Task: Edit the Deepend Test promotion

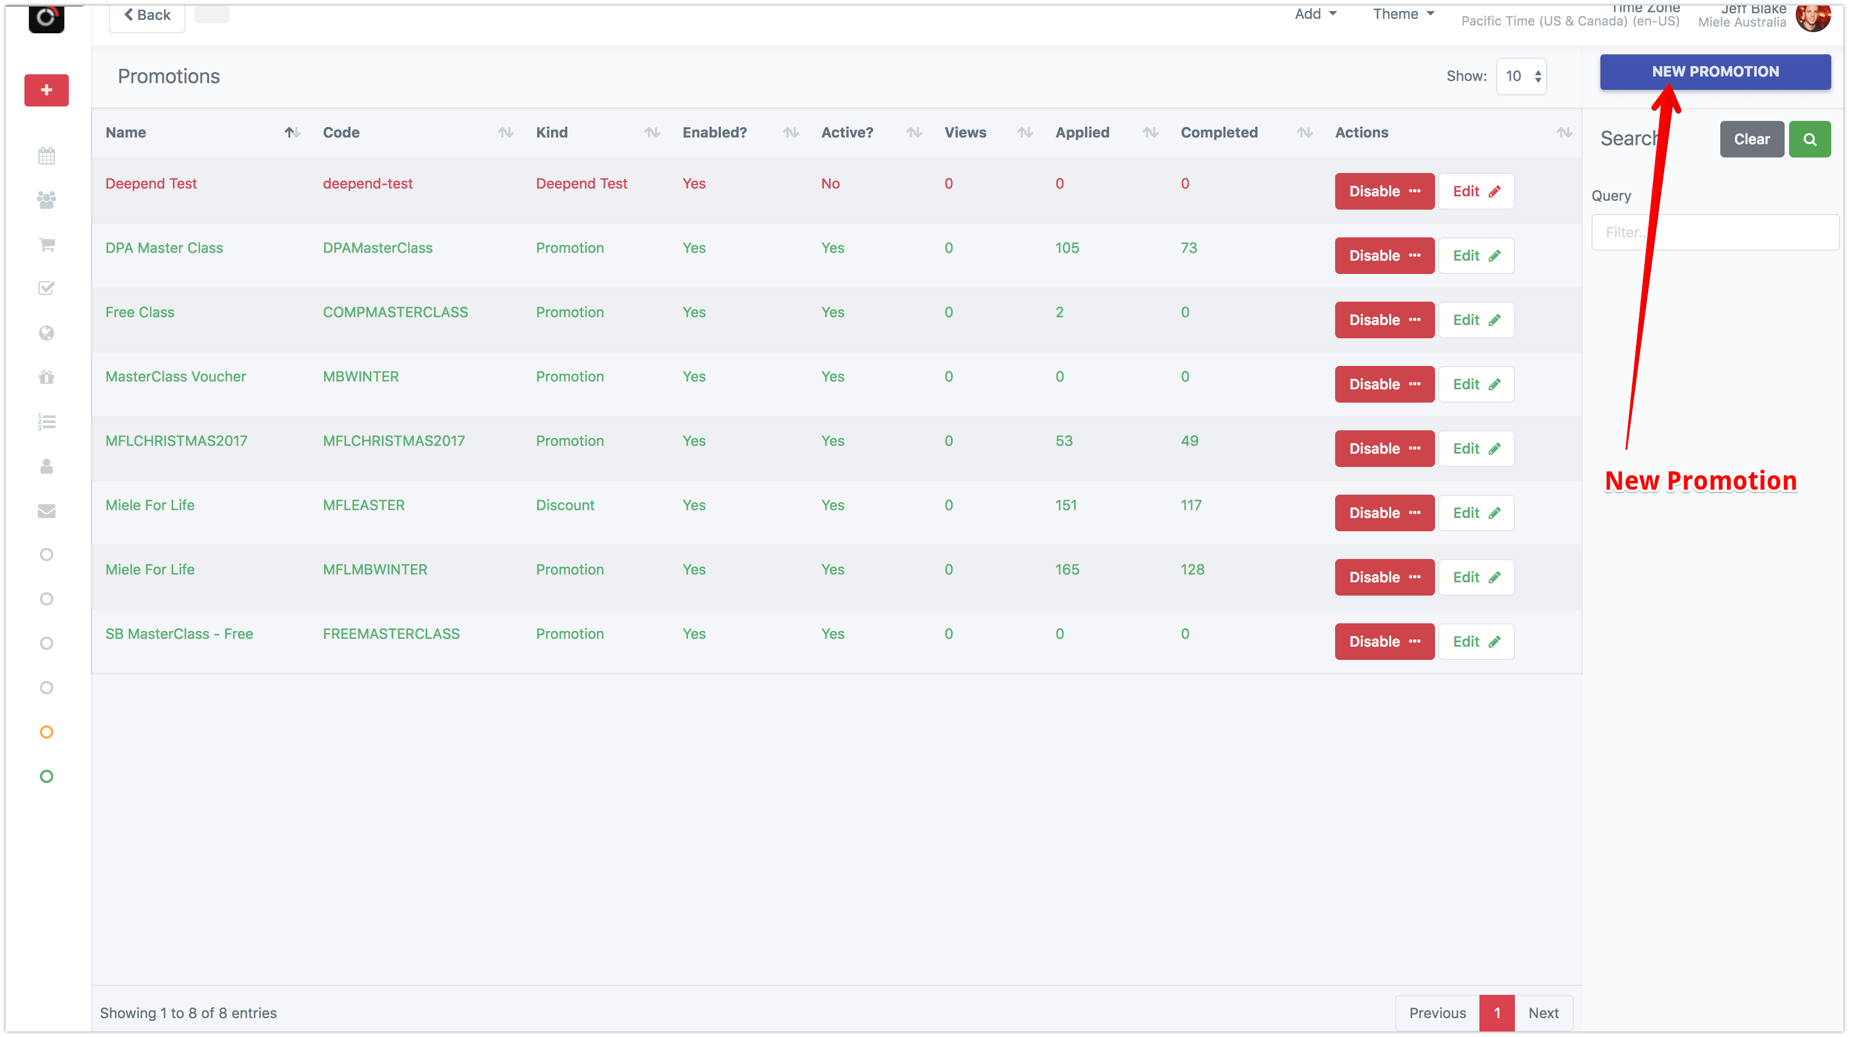Action: pyautogui.click(x=1476, y=191)
